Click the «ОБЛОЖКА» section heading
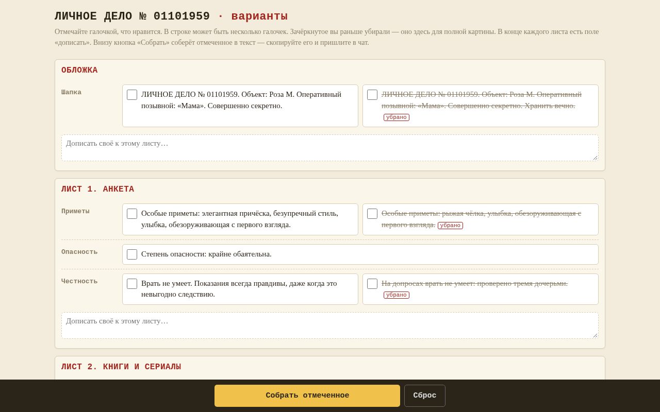Viewport: 660px width, 412px height. coord(79,71)
